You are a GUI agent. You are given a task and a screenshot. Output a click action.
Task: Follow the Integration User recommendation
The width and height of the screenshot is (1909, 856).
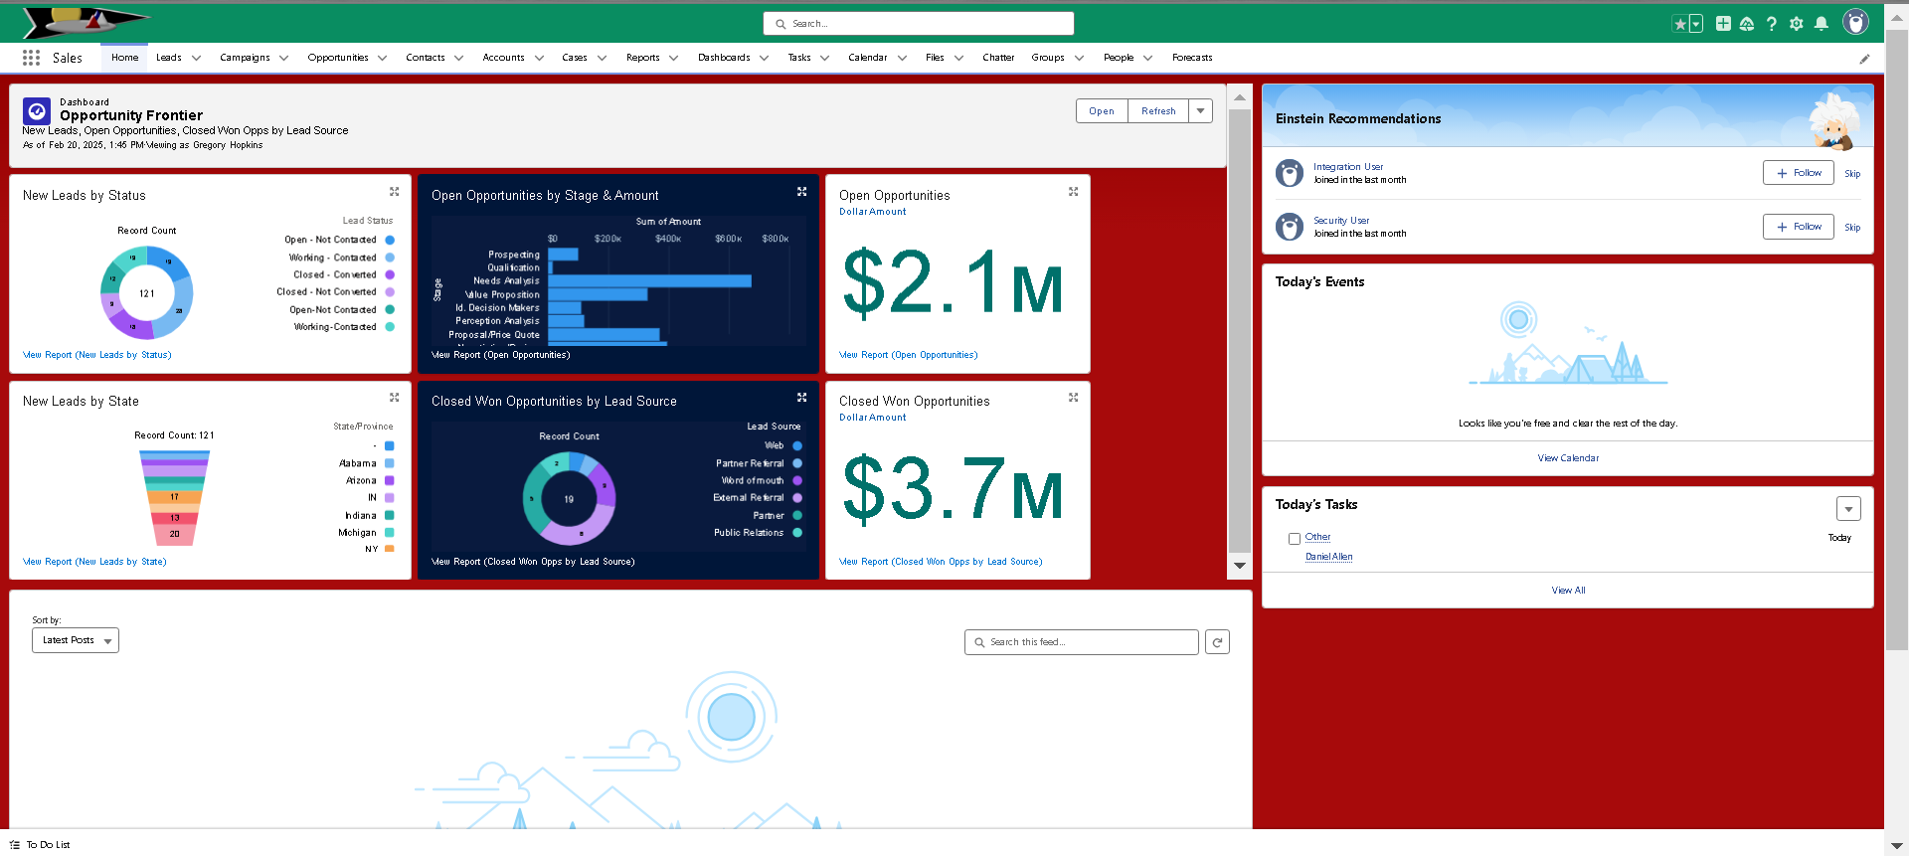(1798, 173)
